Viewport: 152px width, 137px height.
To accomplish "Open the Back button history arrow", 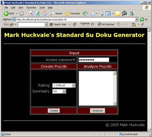I will [17, 14].
